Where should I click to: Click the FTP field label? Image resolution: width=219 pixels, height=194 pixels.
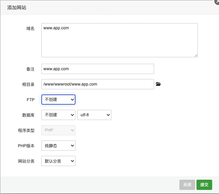(30, 100)
